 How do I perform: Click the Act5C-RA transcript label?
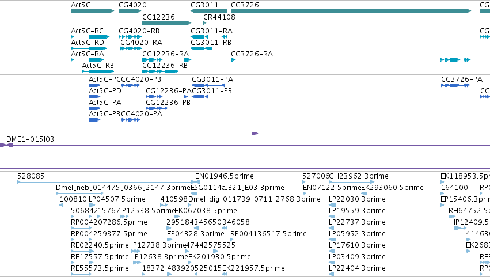tap(88, 54)
